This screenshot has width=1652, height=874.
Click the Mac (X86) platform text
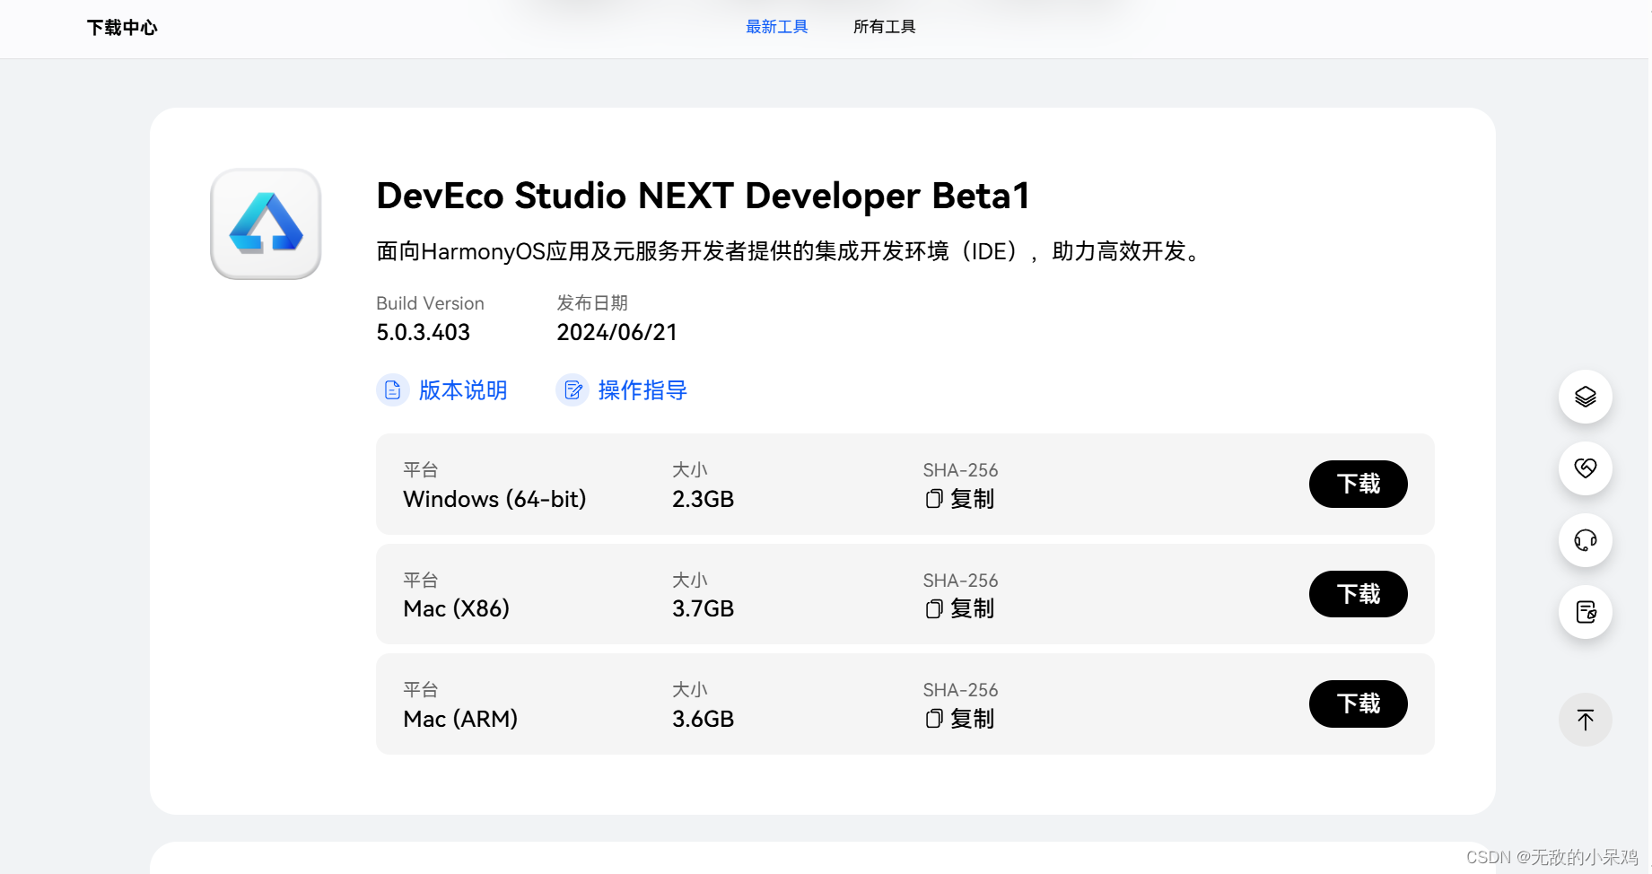[x=457, y=609]
